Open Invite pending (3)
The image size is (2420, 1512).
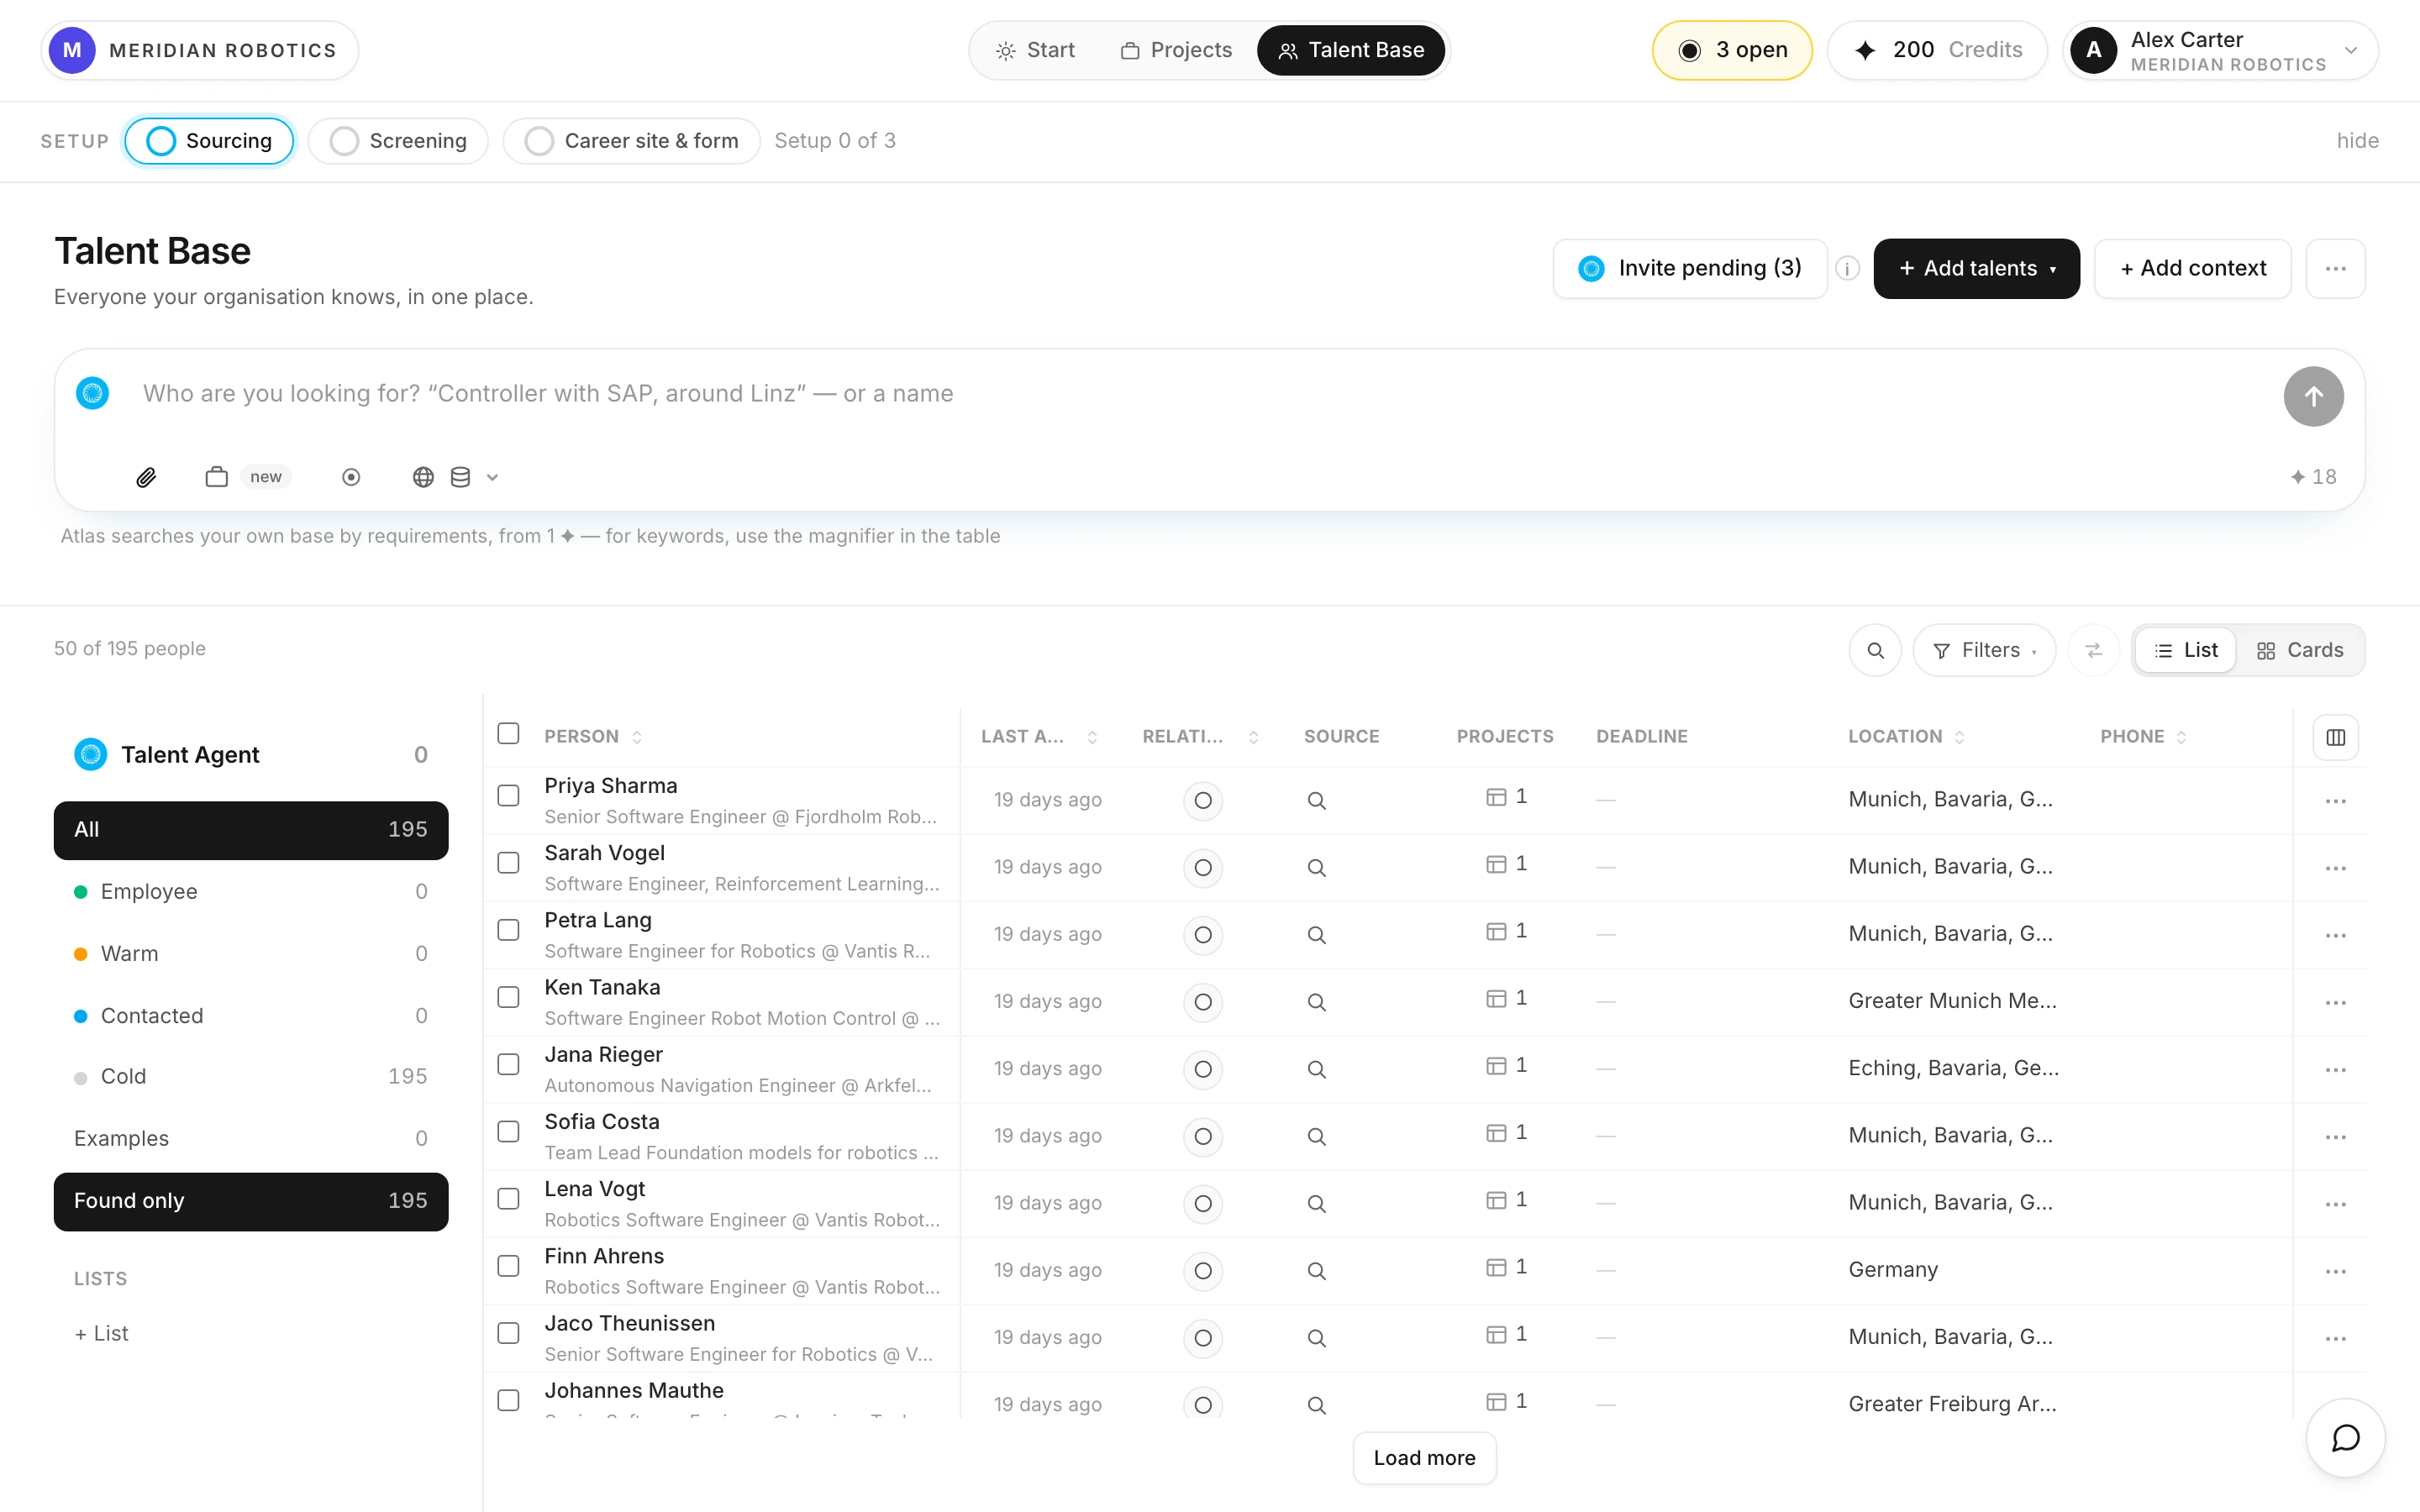click(x=1690, y=268)
